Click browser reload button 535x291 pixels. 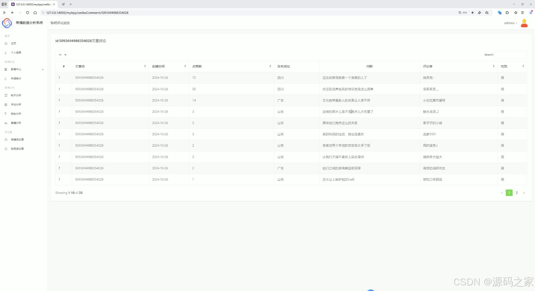click(x=28, y=13)
